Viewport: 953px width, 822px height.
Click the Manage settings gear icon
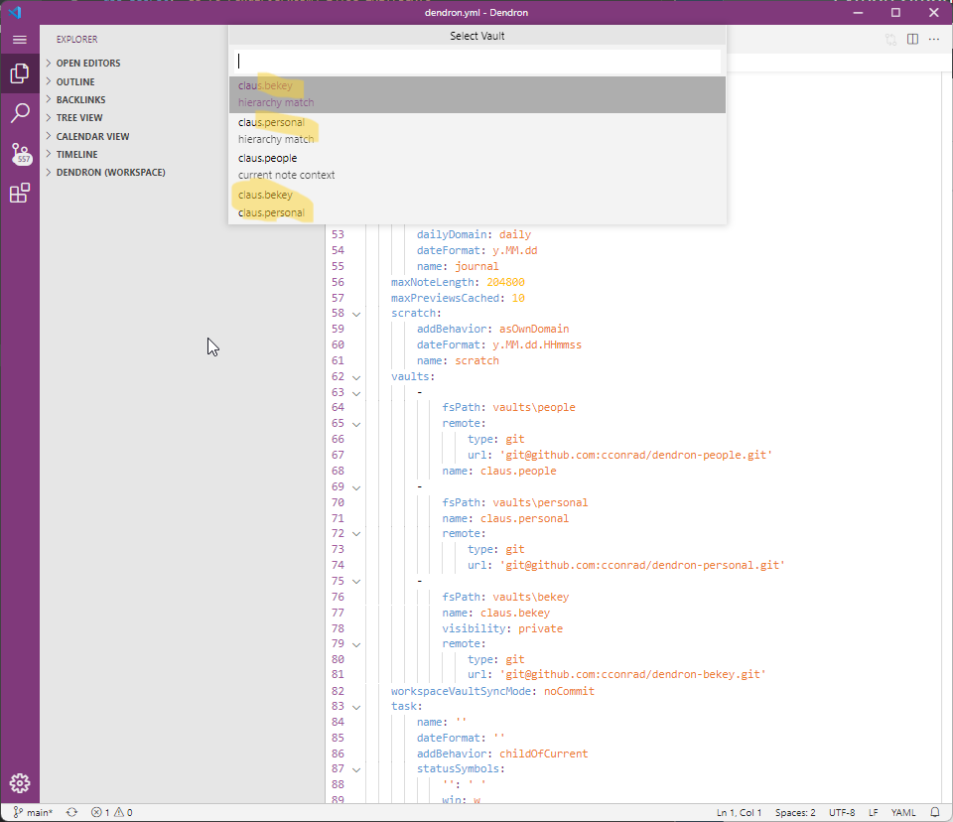point(21,783)
